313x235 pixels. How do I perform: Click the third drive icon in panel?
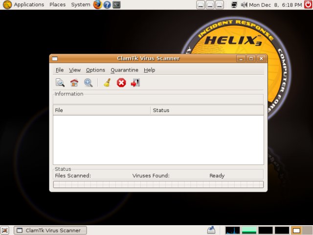(219, 5)
